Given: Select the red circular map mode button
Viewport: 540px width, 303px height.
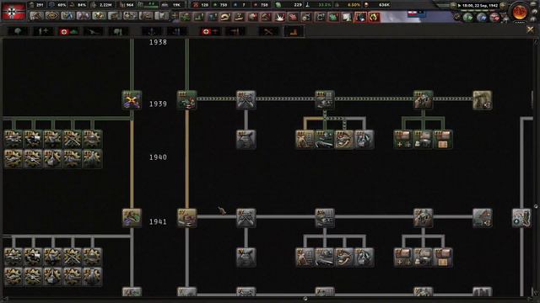Looking at the screenshot, I should tap(494, 17).
